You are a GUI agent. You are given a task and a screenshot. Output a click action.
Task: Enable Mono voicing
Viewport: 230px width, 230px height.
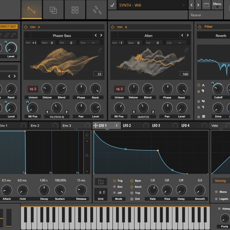[x=216, y=192]
